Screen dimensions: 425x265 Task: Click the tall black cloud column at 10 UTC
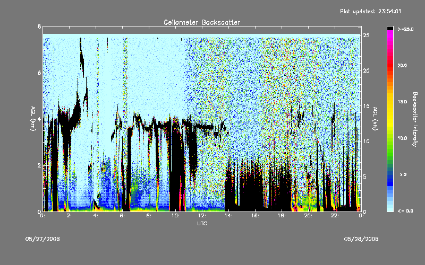pos(177,165)
